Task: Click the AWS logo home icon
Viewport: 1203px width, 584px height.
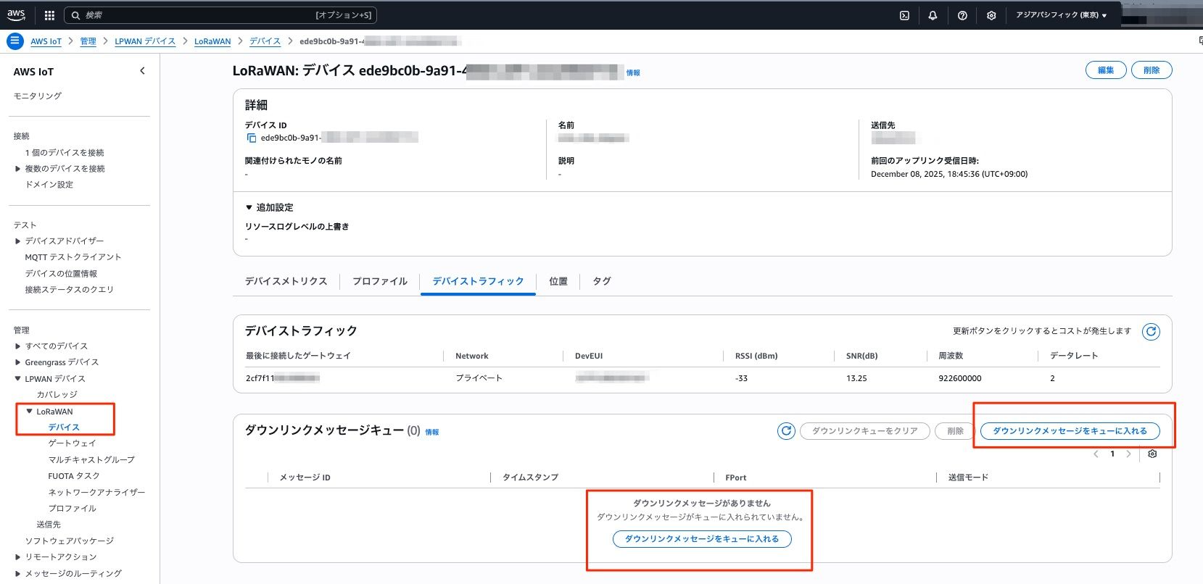Action: pyautogui.click(x=16, y=14)
